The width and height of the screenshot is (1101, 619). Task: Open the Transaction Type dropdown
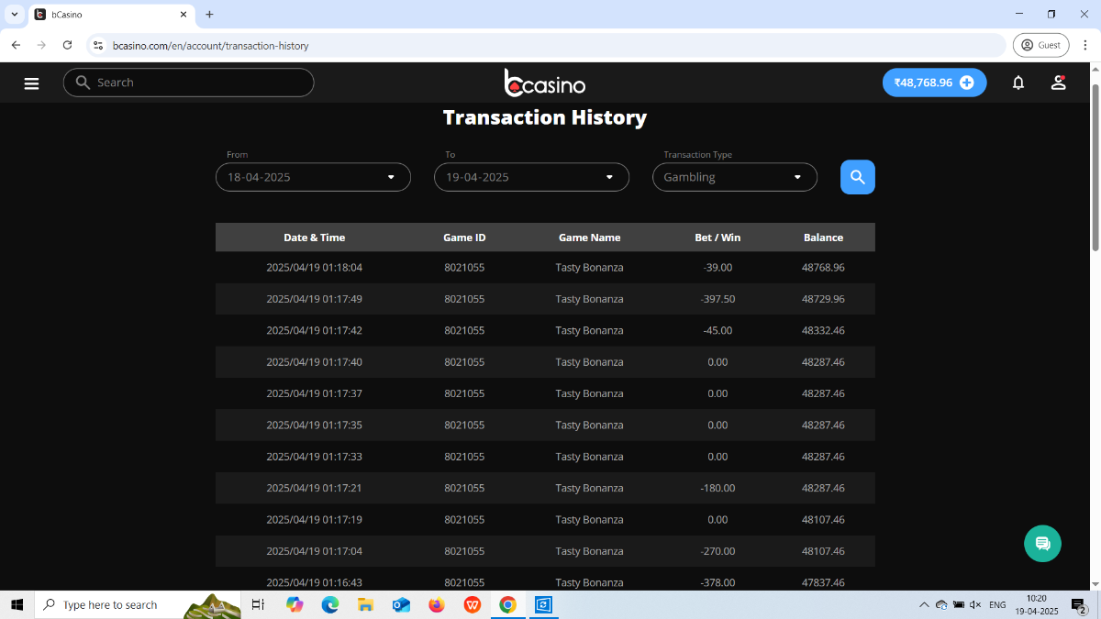(734, 177)
